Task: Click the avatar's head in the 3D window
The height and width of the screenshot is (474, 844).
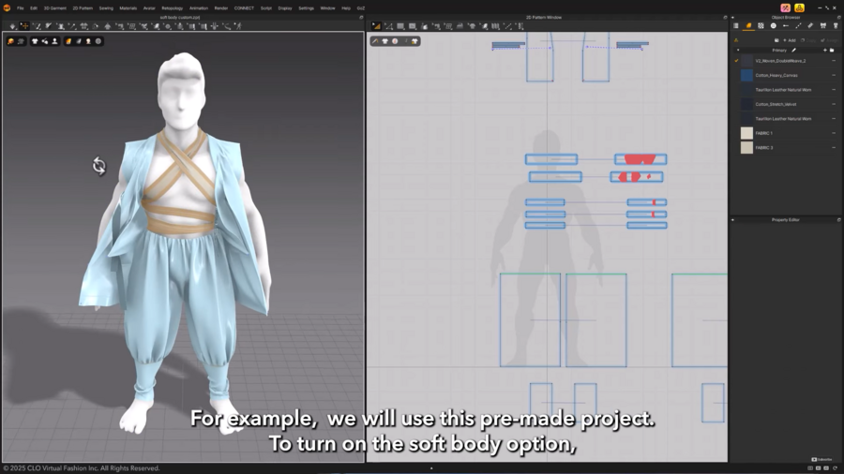Action: coord(181,92)
